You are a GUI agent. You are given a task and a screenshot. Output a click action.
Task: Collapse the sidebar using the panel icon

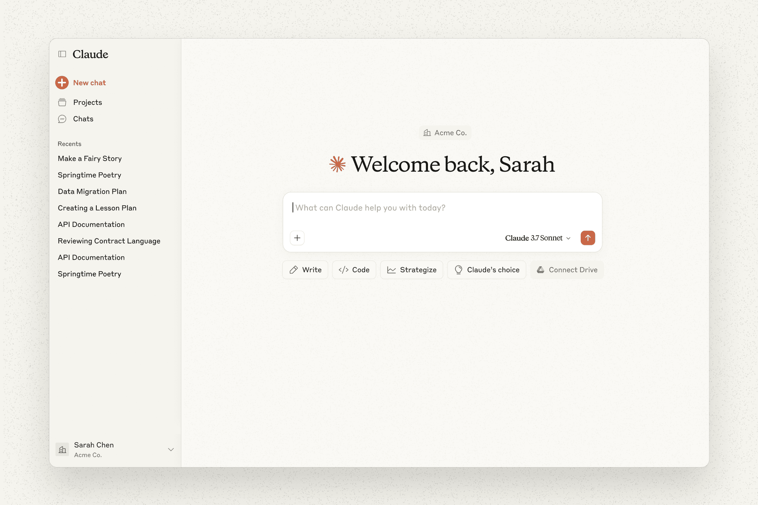click(x=62, y=54)
